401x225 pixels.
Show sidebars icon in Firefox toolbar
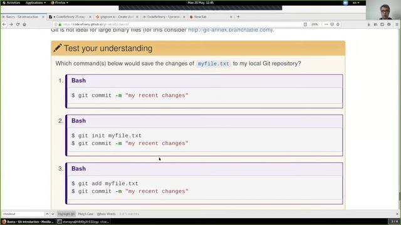tap(382, 24)
